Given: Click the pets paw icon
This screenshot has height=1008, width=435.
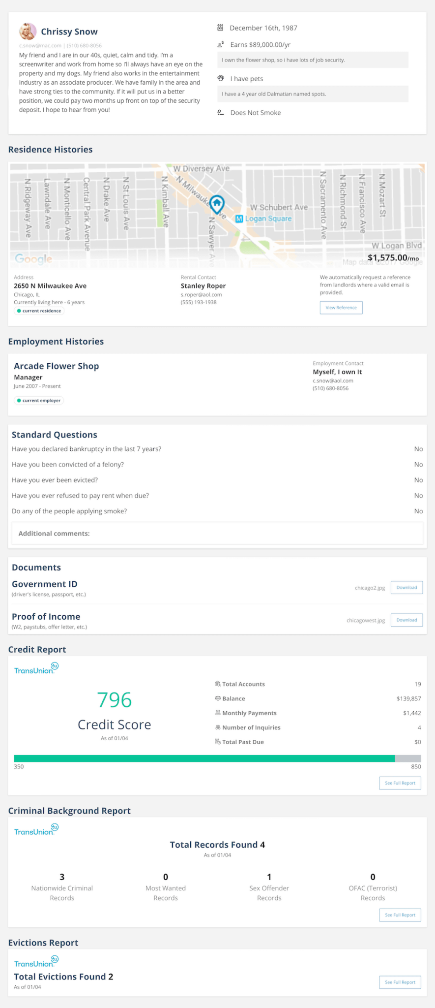Looking at the screenshot, I should pos(221,78).
